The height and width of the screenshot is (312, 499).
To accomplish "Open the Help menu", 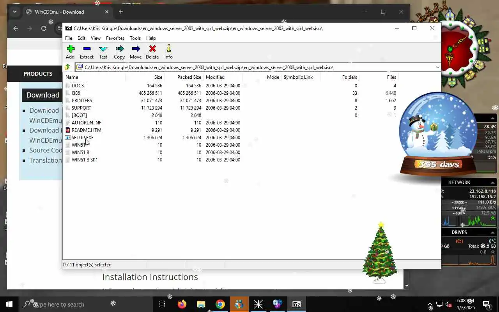I will click(x=151, y=38).
